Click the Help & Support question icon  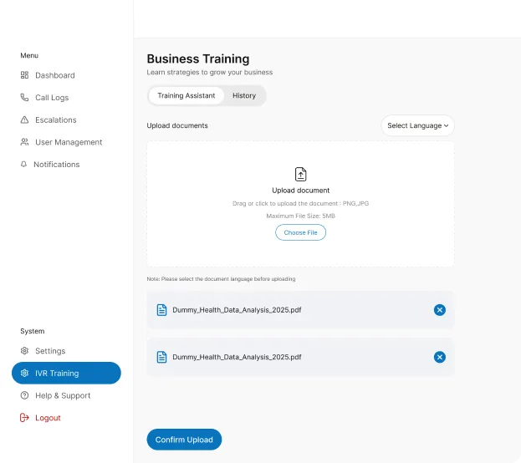pyautogui.click(x=24, y=395)
